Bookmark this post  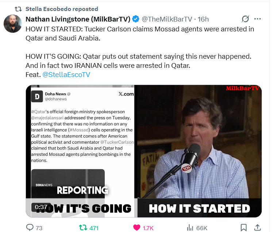[244, 228]
